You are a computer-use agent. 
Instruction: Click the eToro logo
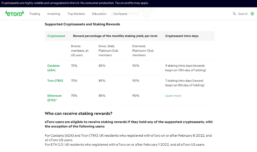click(14, 13)
